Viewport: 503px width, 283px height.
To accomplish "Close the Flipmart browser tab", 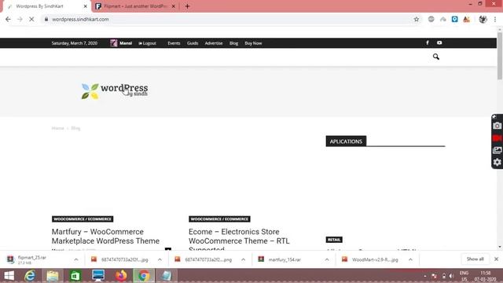I will pyautogui.click(x=173, y=6).
